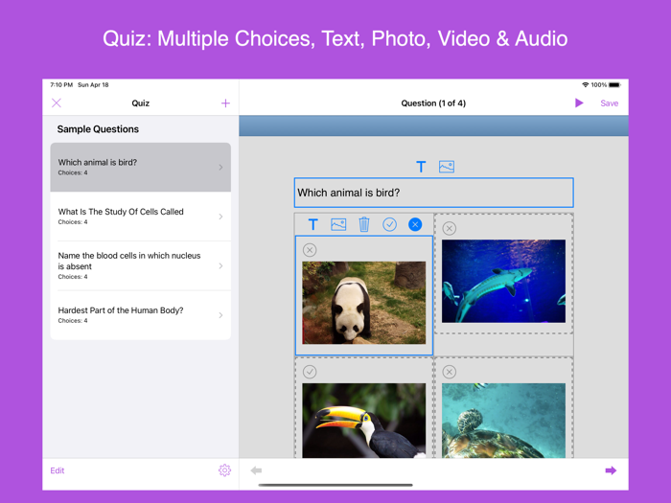The width and height of the screenshot is (671, 503).
Task: Toggle the check marker on the toucan choice
Action: point(310,372)
